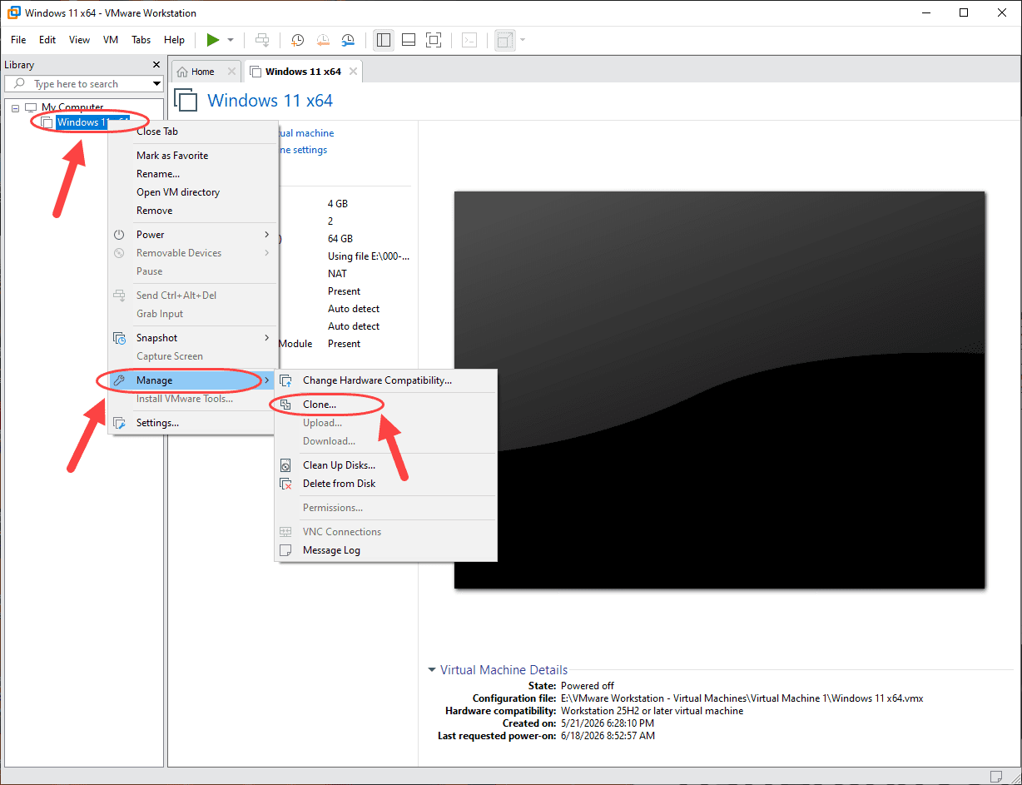Open the Help menu
1022x785 pixels.
pyautogui.click(x=174, y=40)
